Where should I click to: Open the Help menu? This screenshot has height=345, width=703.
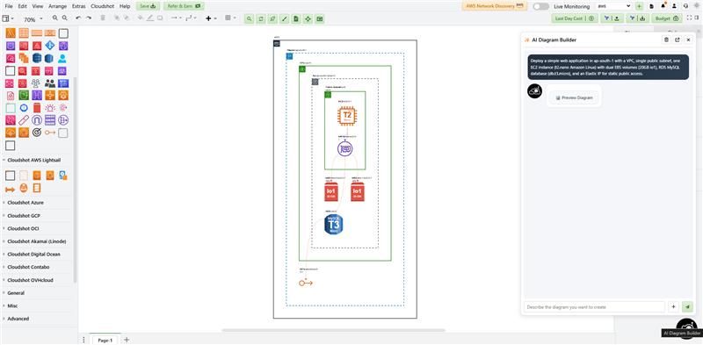(125, 6)
